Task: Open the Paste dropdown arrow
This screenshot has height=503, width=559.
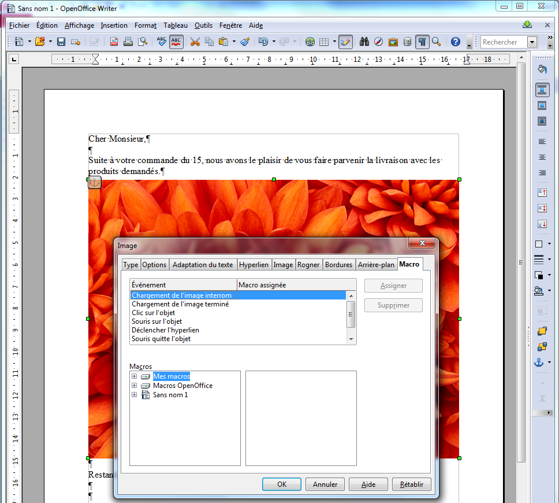Action: (234, 42)
